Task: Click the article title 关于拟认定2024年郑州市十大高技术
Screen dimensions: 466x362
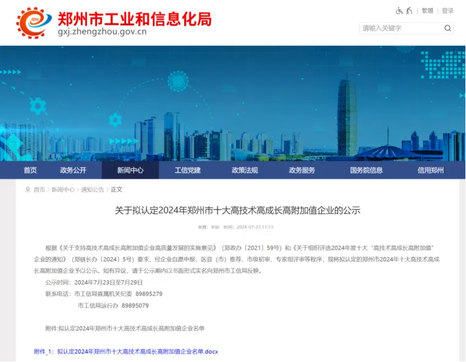Action: [237, 210]
